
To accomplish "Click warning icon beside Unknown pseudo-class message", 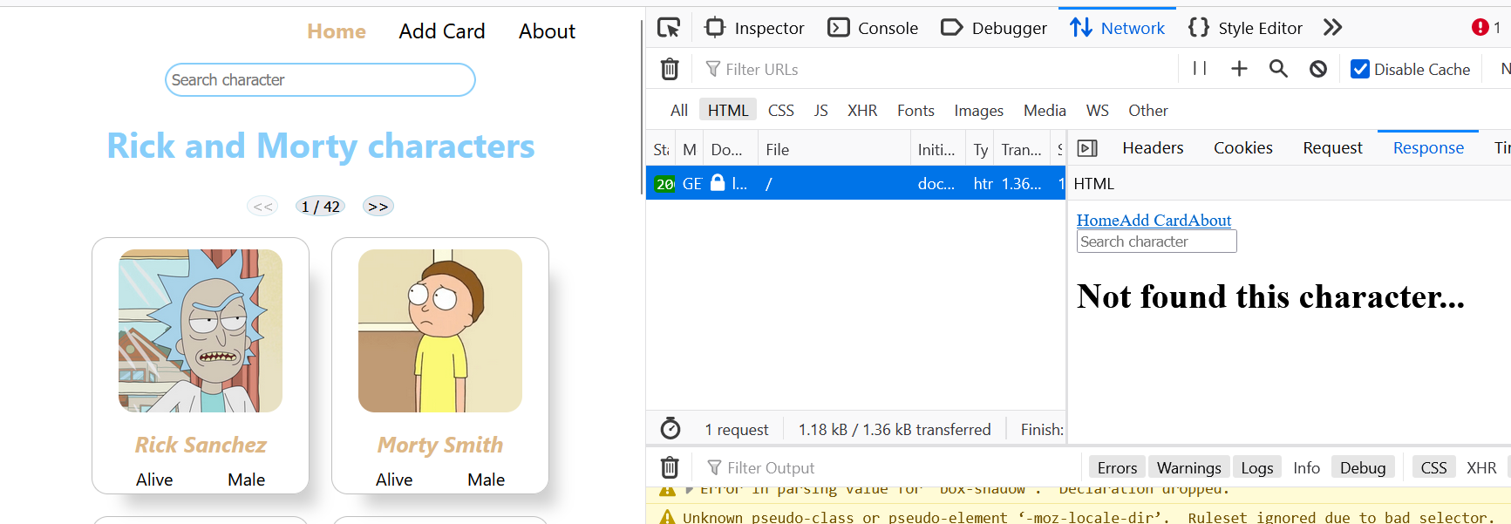I will 667,517.
